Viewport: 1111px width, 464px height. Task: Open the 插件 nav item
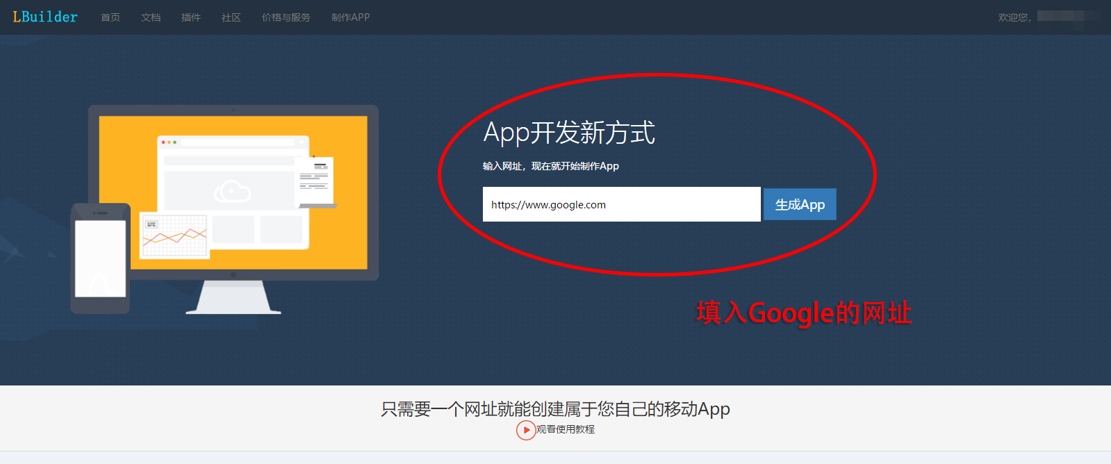coord(191,17)
